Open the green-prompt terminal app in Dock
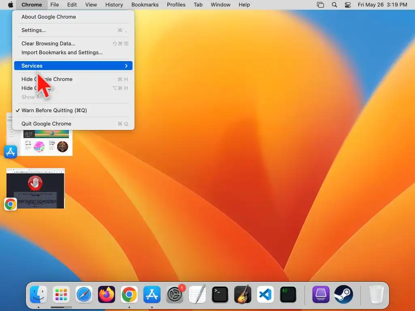The height and width of the screenshot is (311, 415). coord(288,294)
